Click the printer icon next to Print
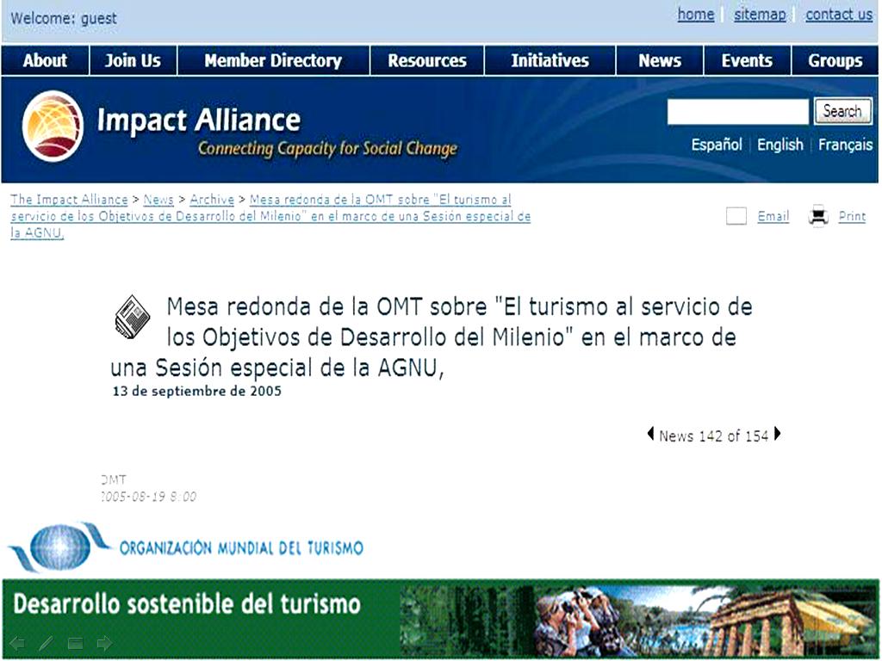Screen dimensions: 882x661 coord(817,216)
